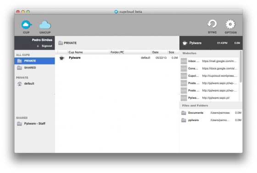This screenshot has width=257, height=173.
Task: Sort by Cup Name column
Action: (89, 52)
